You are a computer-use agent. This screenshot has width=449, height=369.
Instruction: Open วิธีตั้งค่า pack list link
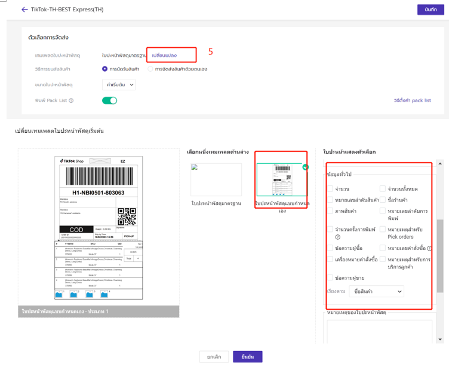coord(412,100)
